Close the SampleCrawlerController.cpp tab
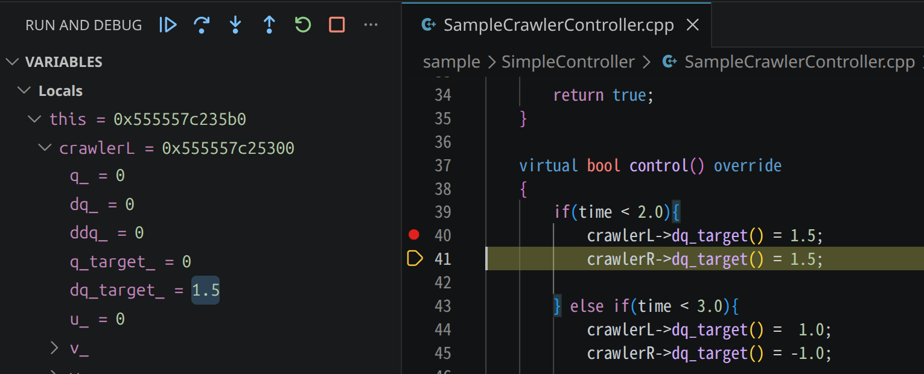 point(693,25)
